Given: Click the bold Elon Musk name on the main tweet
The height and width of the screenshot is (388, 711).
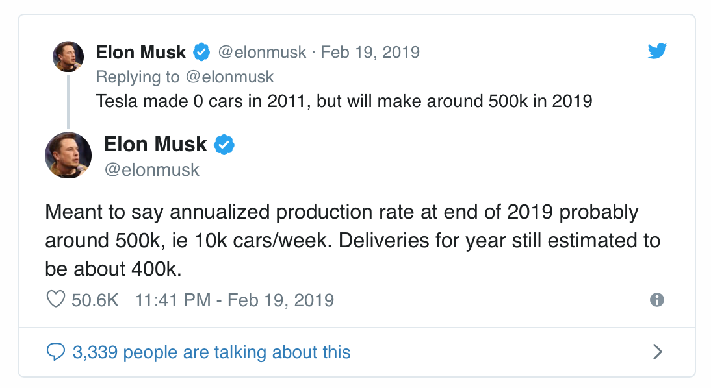Looking at the screenshot, I should [x=155, y=145].
